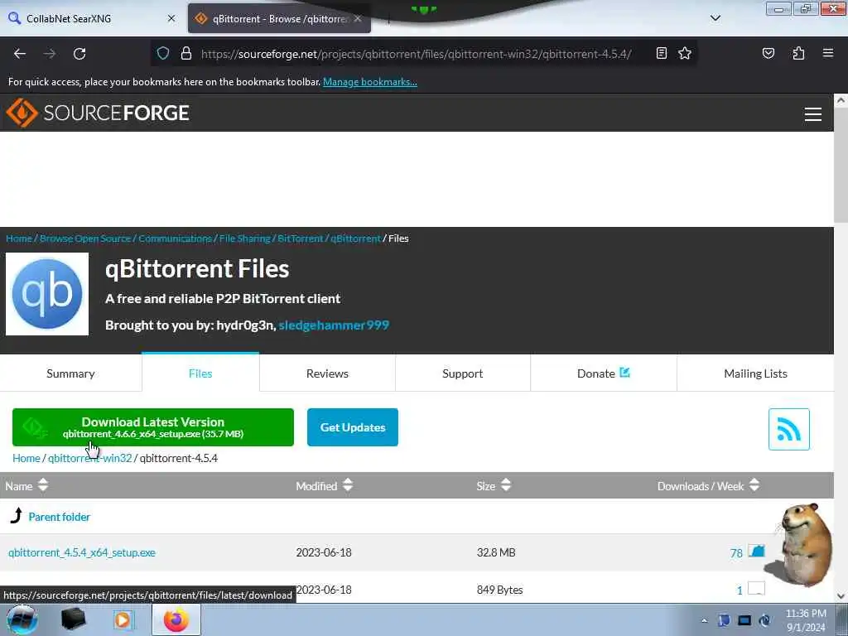Go to the Support tab
848x636 pixels.
pos(462,373)
